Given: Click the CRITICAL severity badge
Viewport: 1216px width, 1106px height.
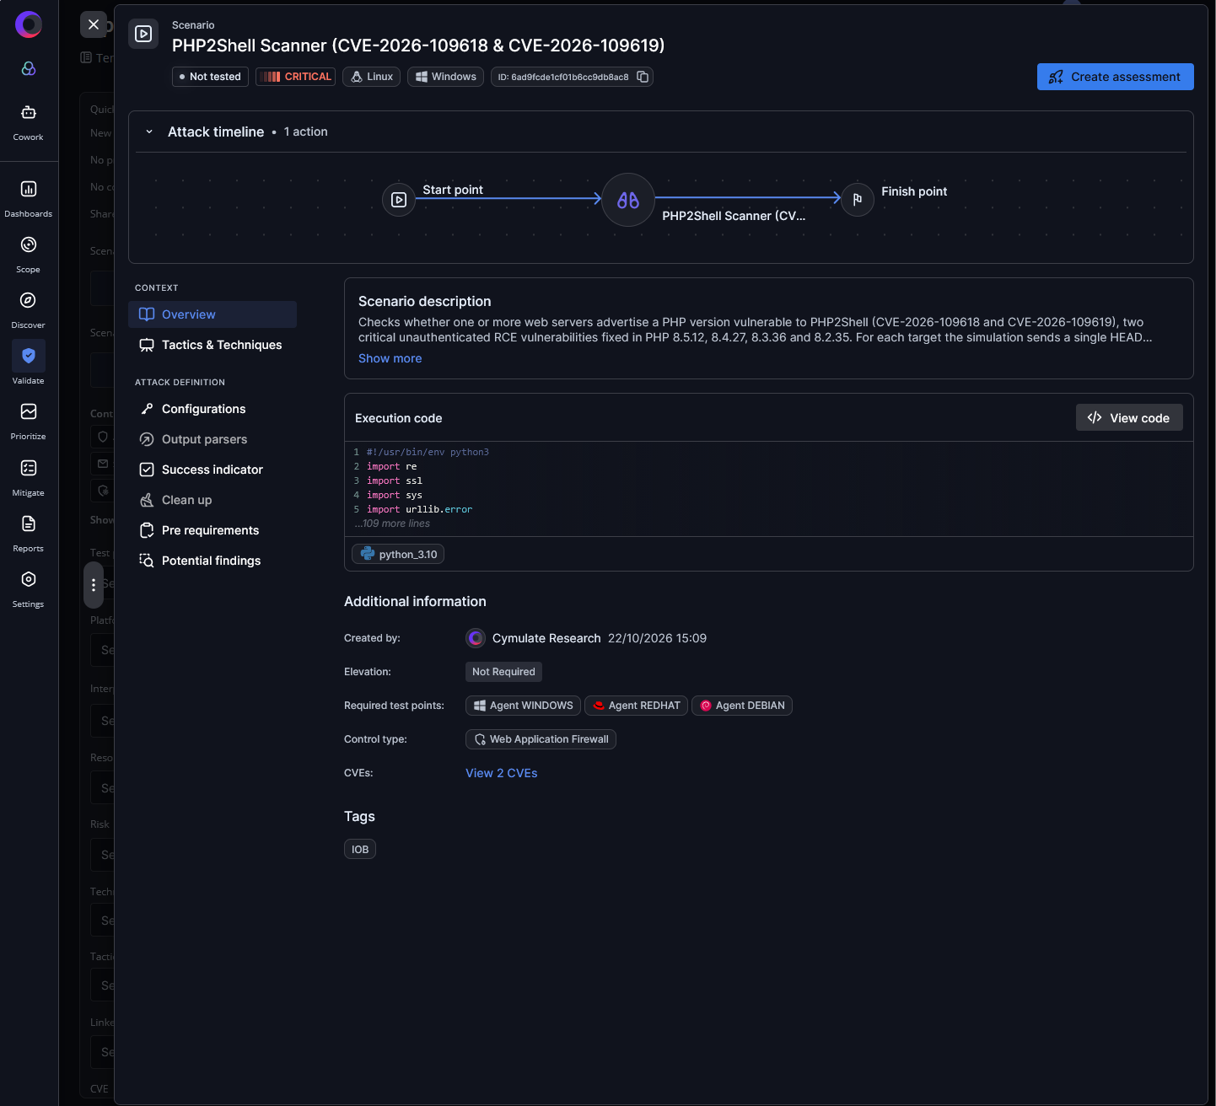Looking at the screenshot, I should tap(295, 77).
